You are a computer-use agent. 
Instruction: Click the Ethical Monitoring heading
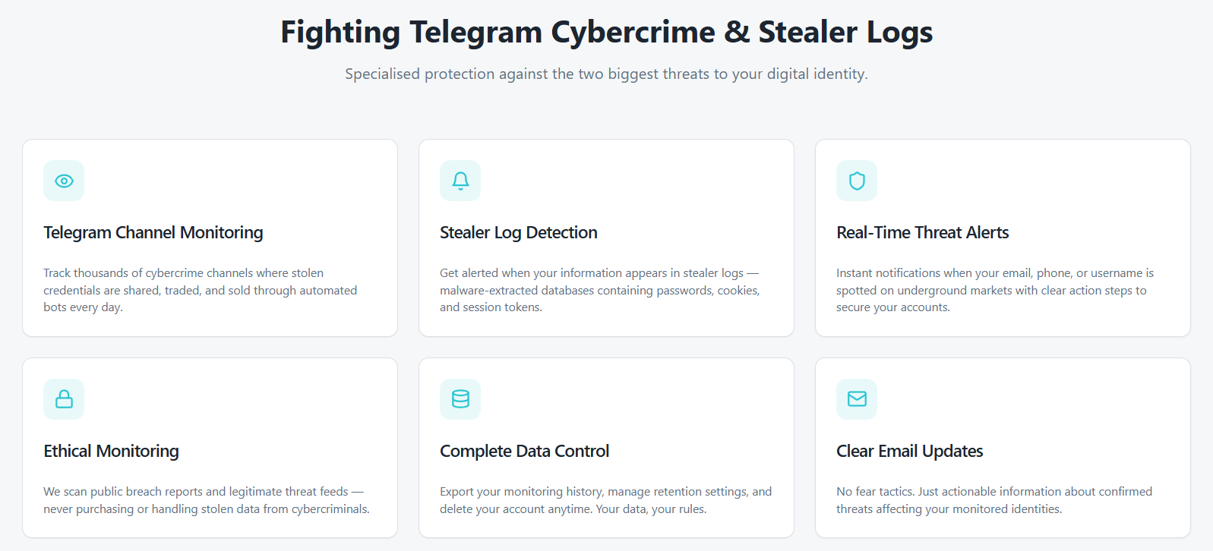tap(111, 451)
